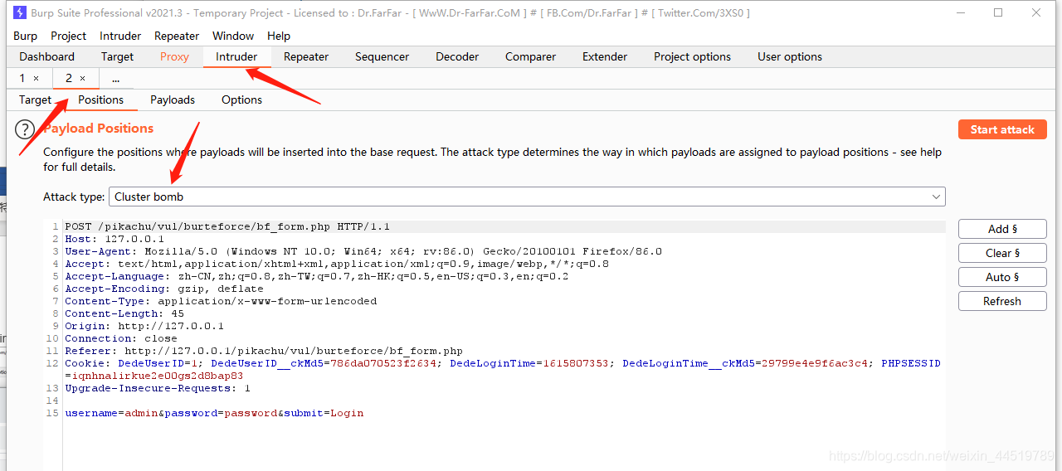The width and height of the screenshot is (1062, 471).
Task: Click the Start attack button
Action: click(1002, 129)
